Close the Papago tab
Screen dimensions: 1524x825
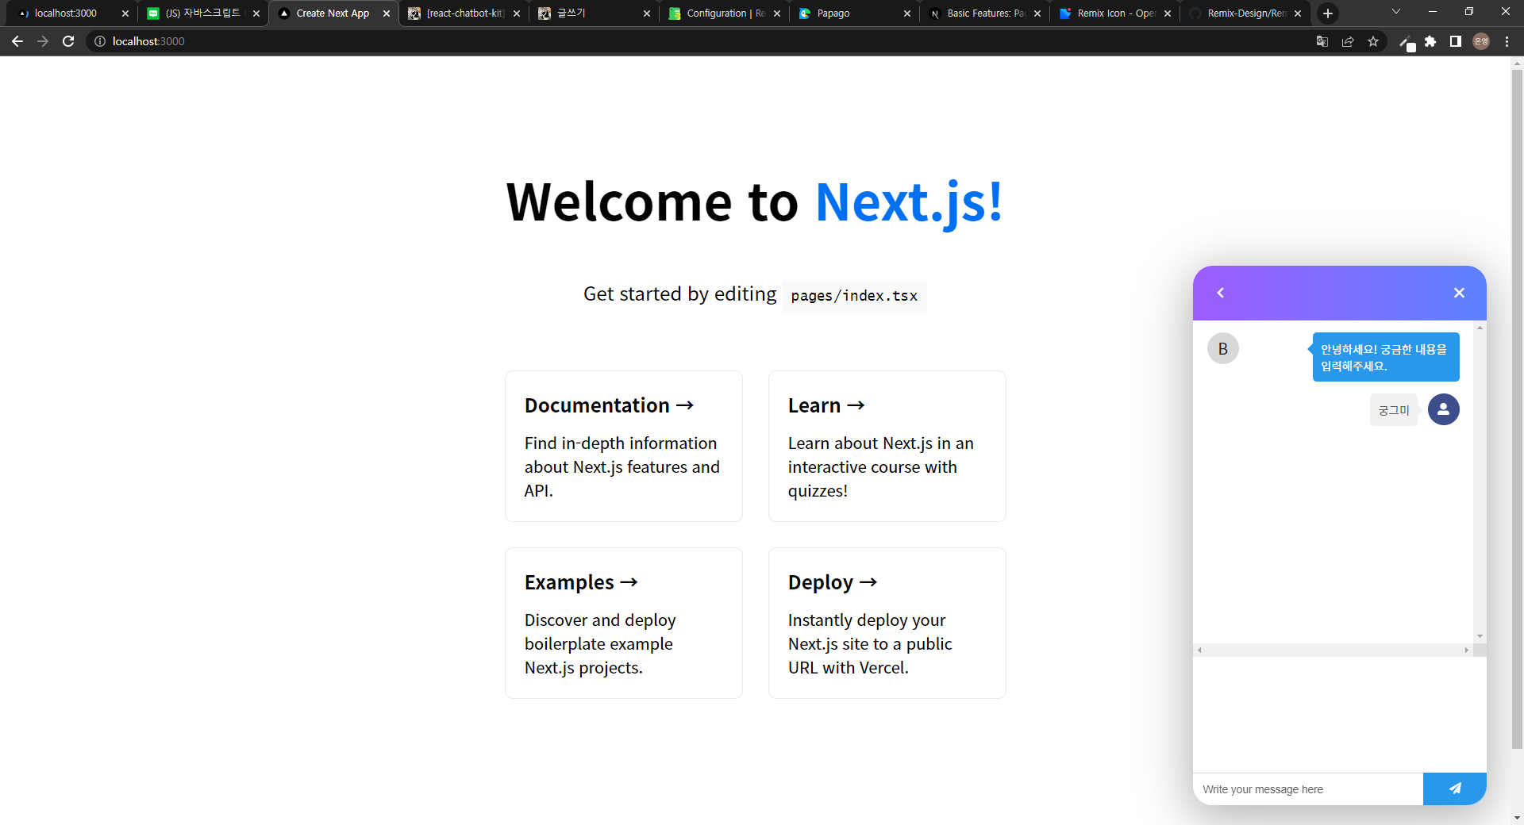(907, 13)
